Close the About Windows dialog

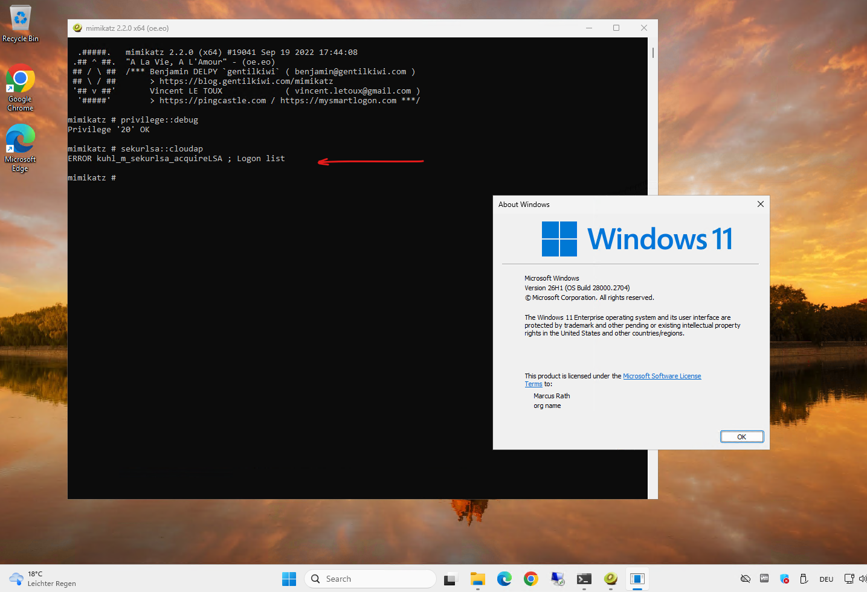click(761, 204)
